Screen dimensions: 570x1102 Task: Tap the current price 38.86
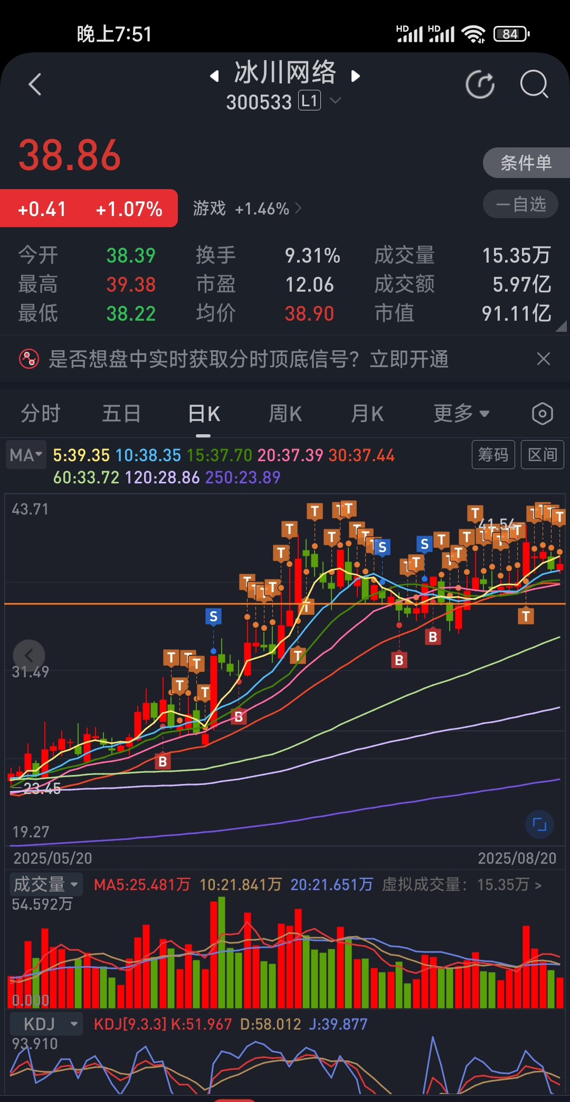tap(70, 155)
